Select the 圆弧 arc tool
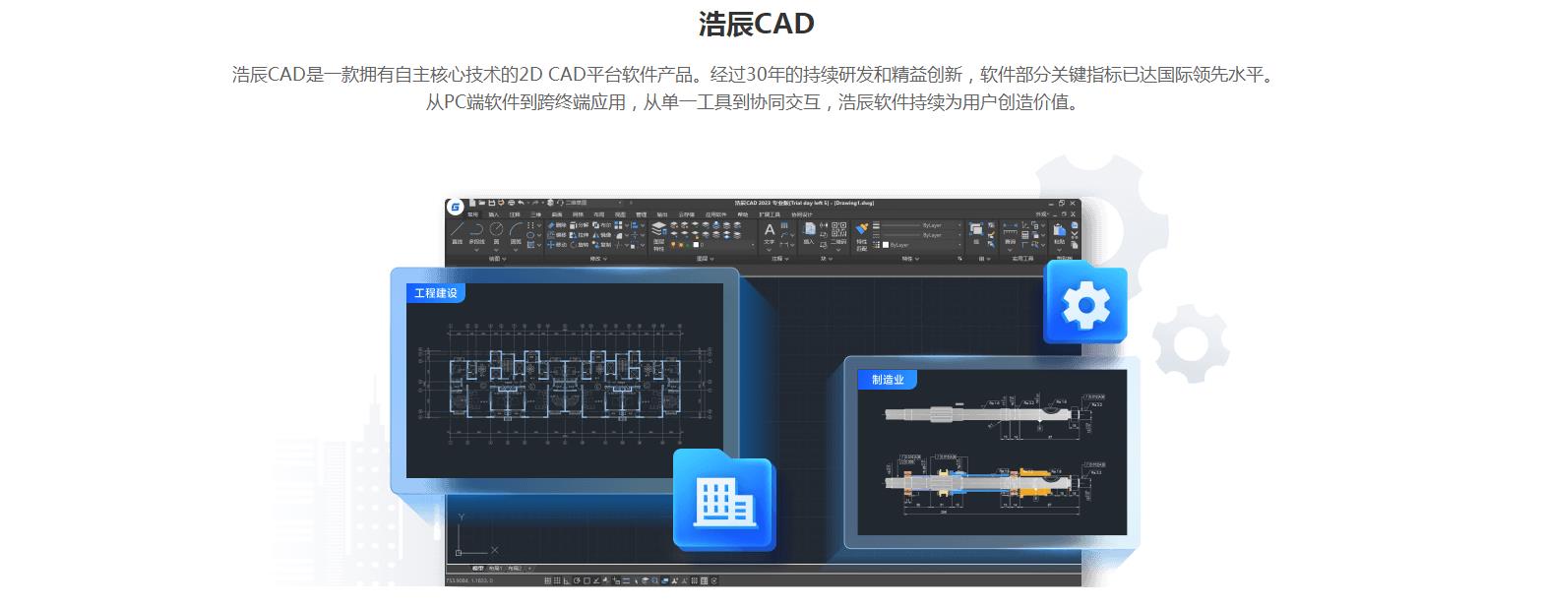This screenshot has width=1544, height=607. coord(516,232)
